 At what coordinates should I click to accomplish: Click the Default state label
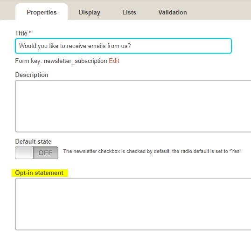point(33,142)
